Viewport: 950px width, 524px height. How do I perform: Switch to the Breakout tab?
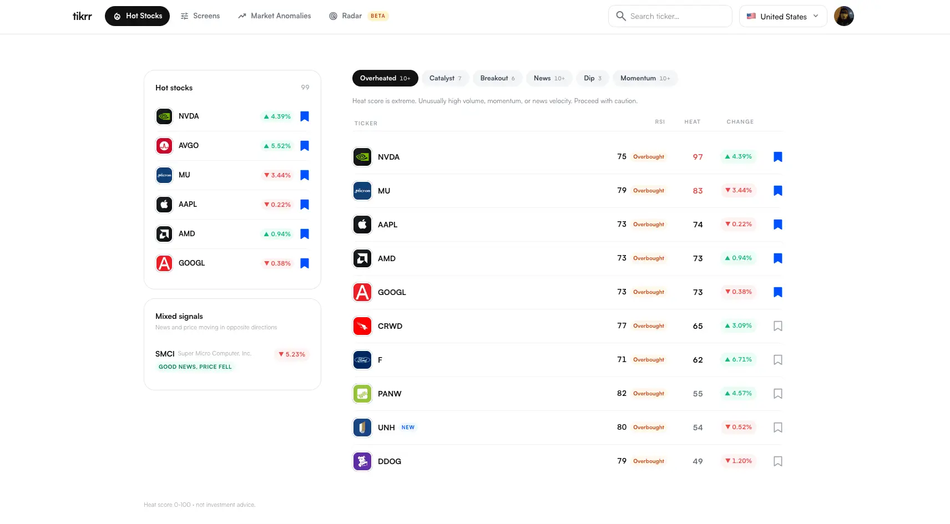(498, 78)
